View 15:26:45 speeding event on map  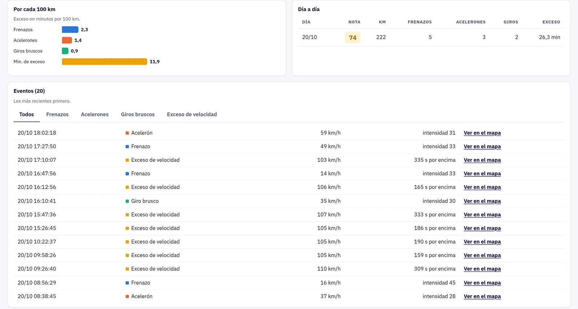click(482, 228)
